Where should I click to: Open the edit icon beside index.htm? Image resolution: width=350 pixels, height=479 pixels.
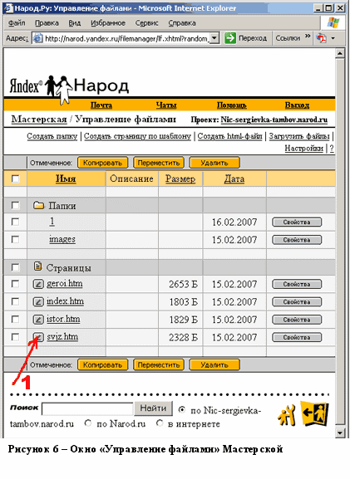point(38,302)
